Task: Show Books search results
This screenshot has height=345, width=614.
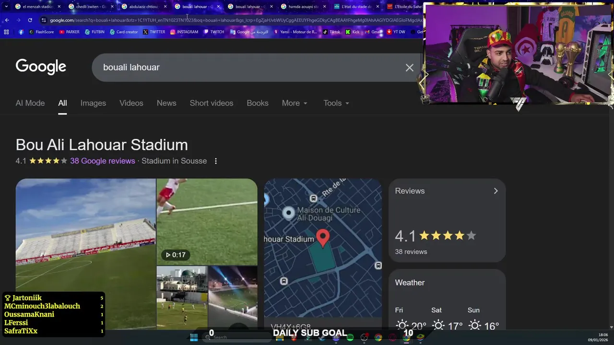Action: point(258,103)
